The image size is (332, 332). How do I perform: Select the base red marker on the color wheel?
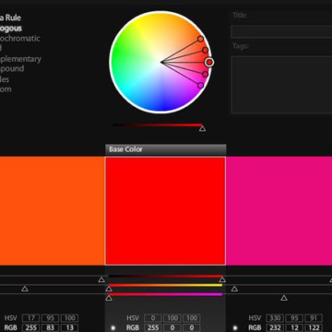pos(209,63)
